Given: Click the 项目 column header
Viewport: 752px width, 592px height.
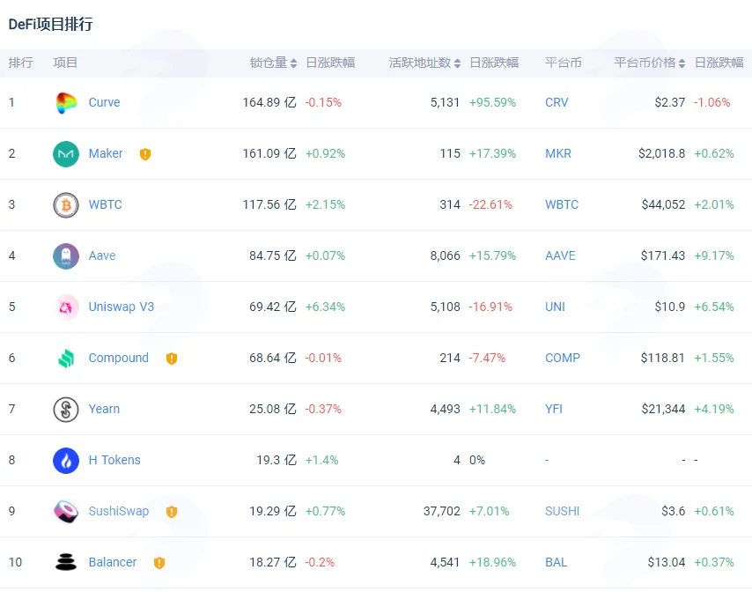Looking at the screenshot, I should (x=65, y=63).
